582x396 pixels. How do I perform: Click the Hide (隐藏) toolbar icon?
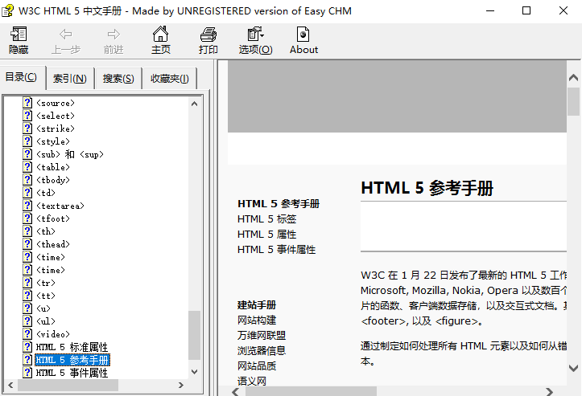[x=18, y=40]
